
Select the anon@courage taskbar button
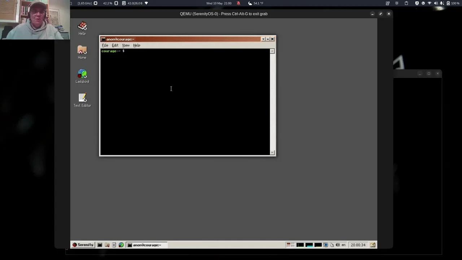pos(147,245)
